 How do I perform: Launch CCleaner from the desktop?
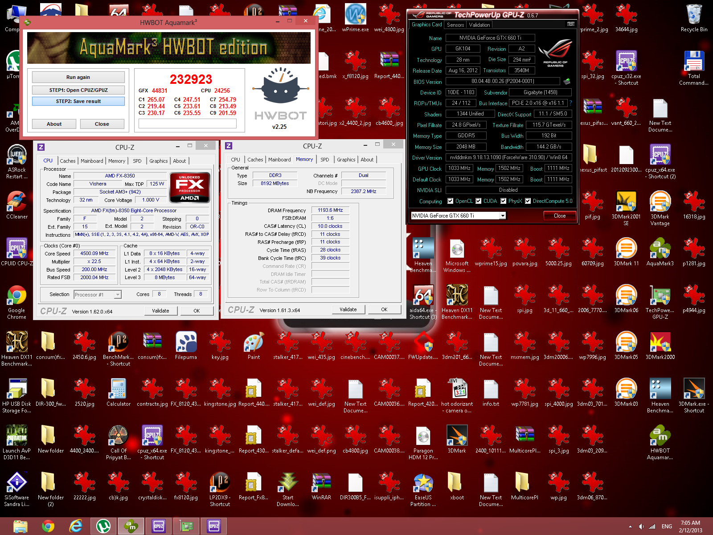click(17, 205)
